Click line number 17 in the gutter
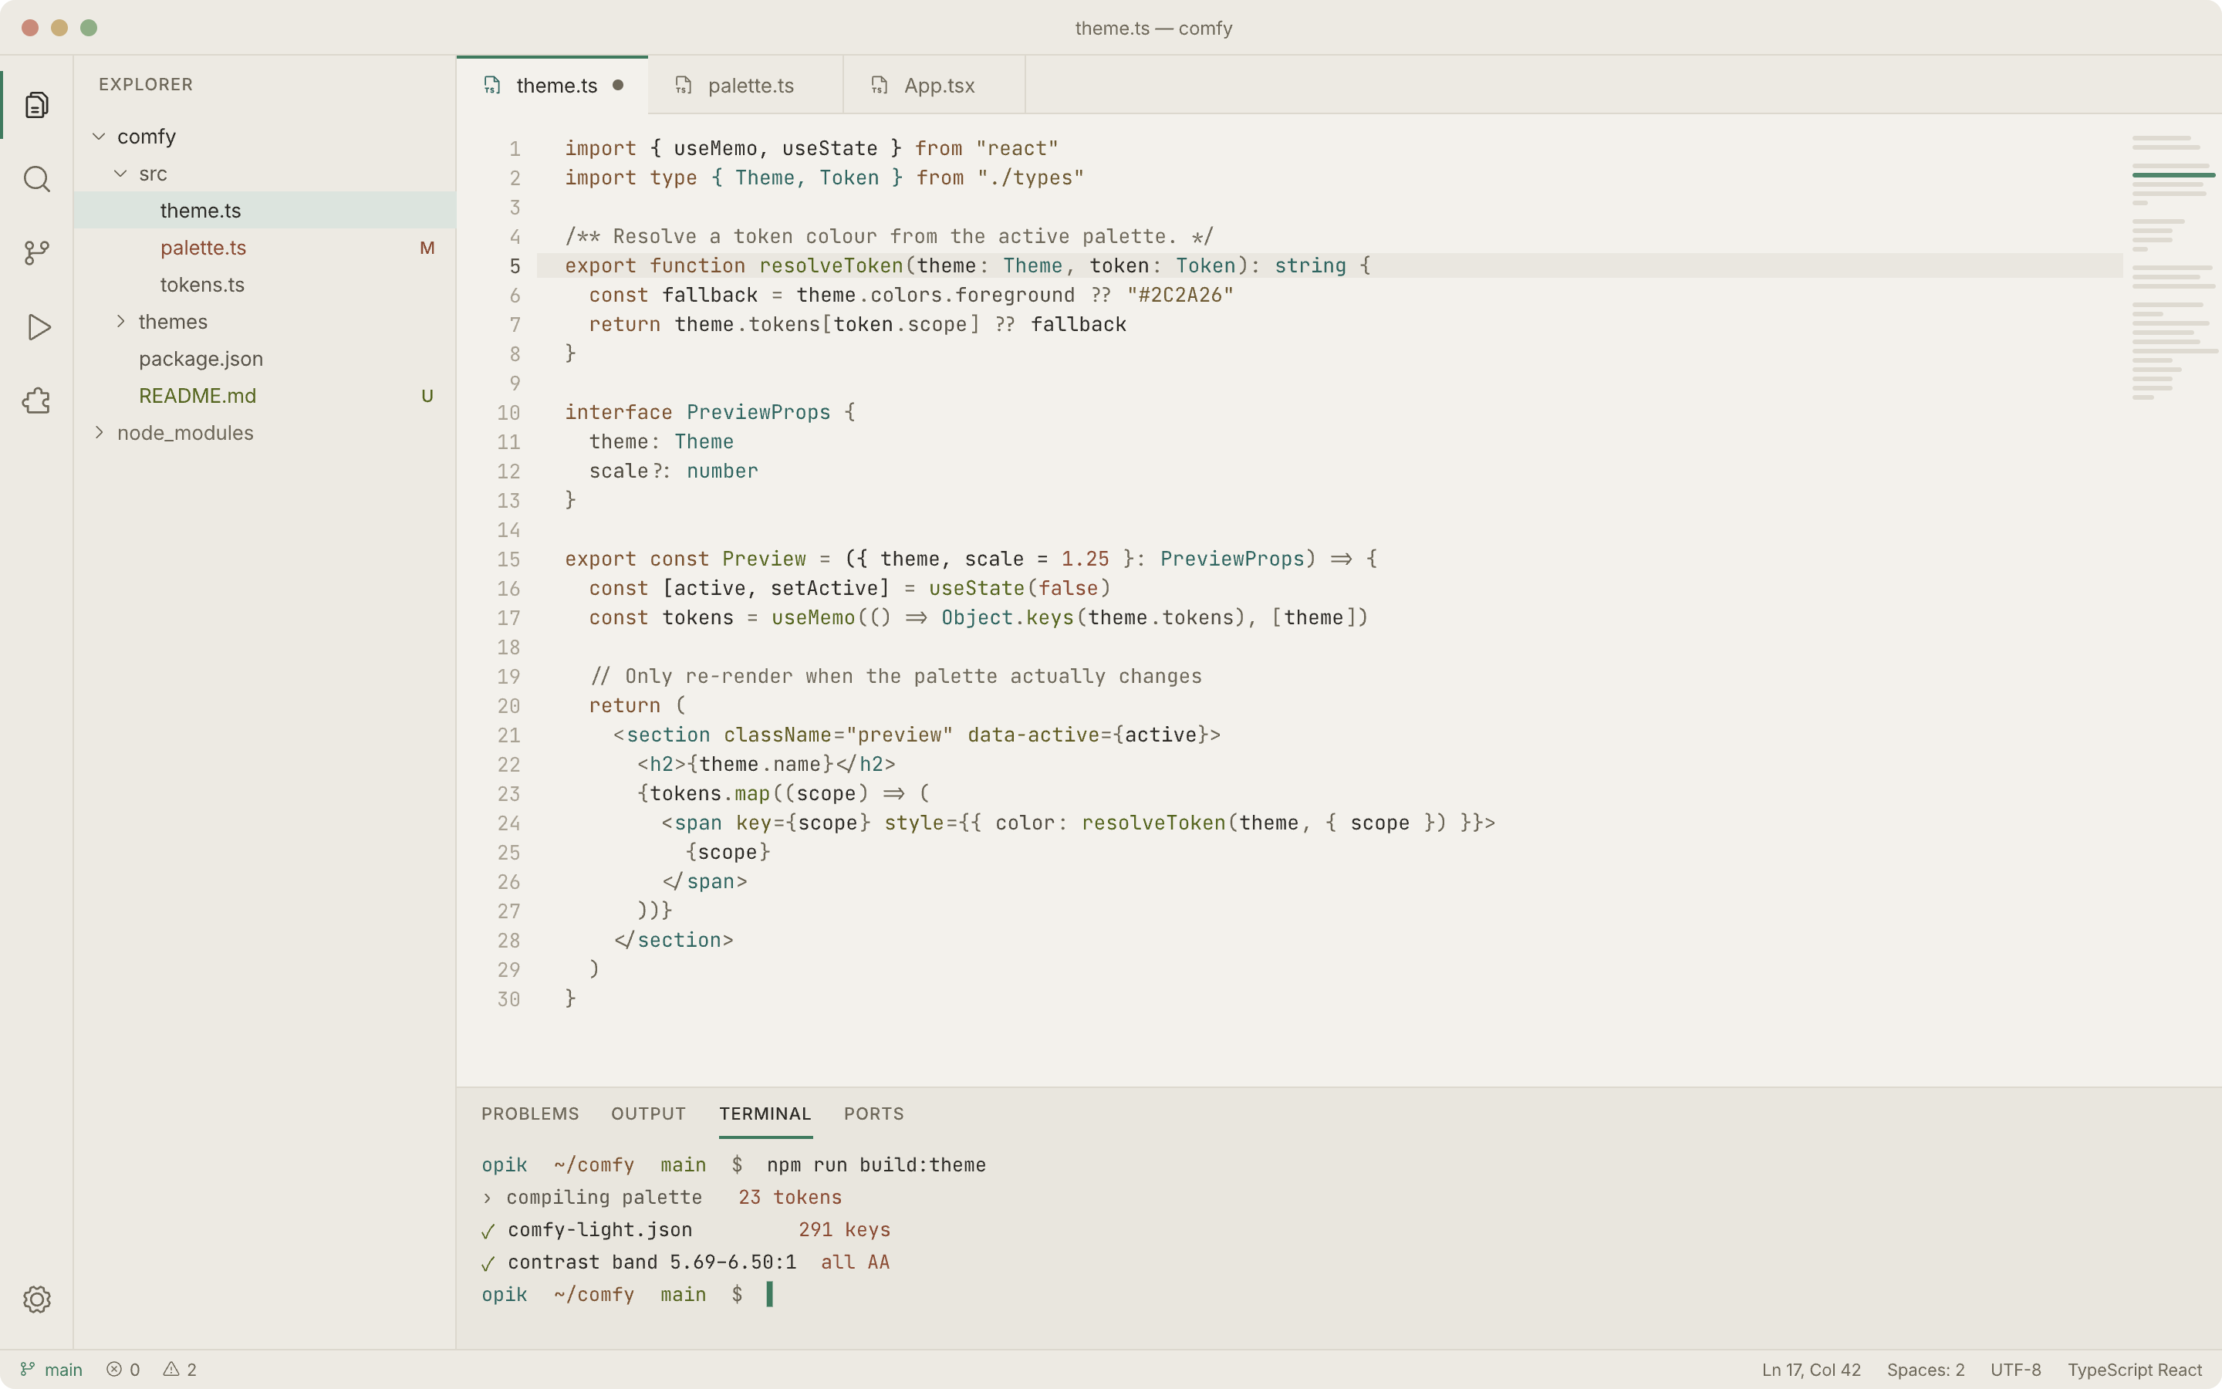The image size is (2222, 1389). [508, 617]
